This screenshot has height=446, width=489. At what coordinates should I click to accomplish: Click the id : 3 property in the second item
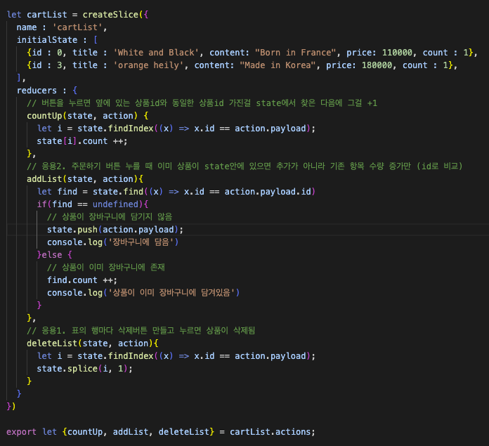point(47,65)
